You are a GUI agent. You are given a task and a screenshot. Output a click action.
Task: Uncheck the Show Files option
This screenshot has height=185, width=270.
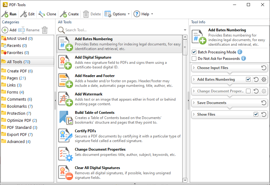coord(256,114)
